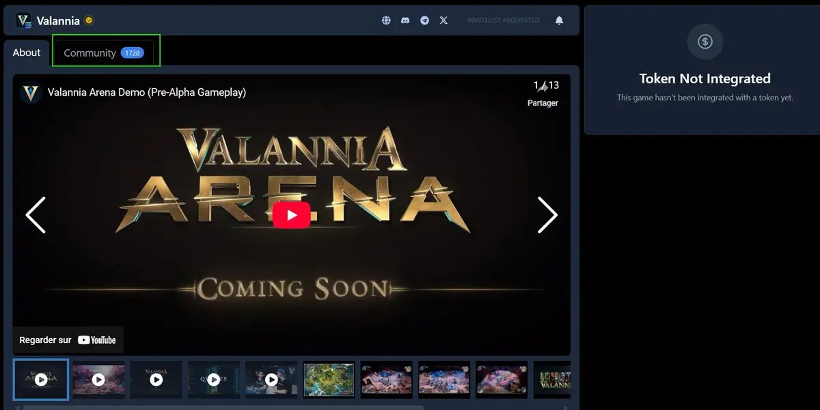Switch to the About tab
The width and height of the screenshot is (820, 410).
point(27,53)
